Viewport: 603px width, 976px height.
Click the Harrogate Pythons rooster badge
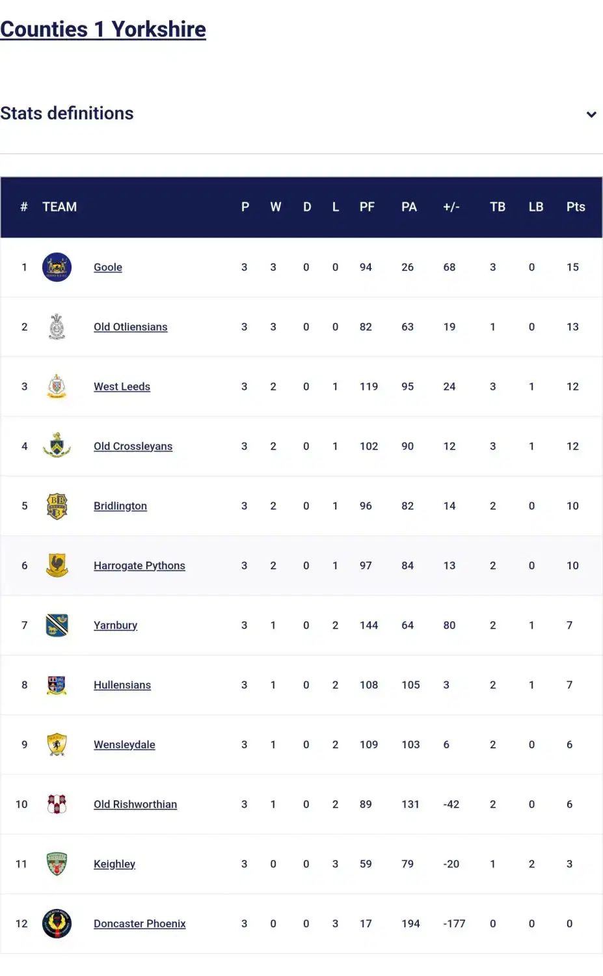coord(57,565)
